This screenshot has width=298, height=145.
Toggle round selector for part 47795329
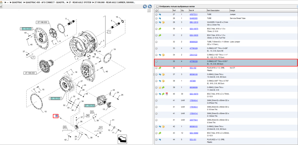(156, 48)
